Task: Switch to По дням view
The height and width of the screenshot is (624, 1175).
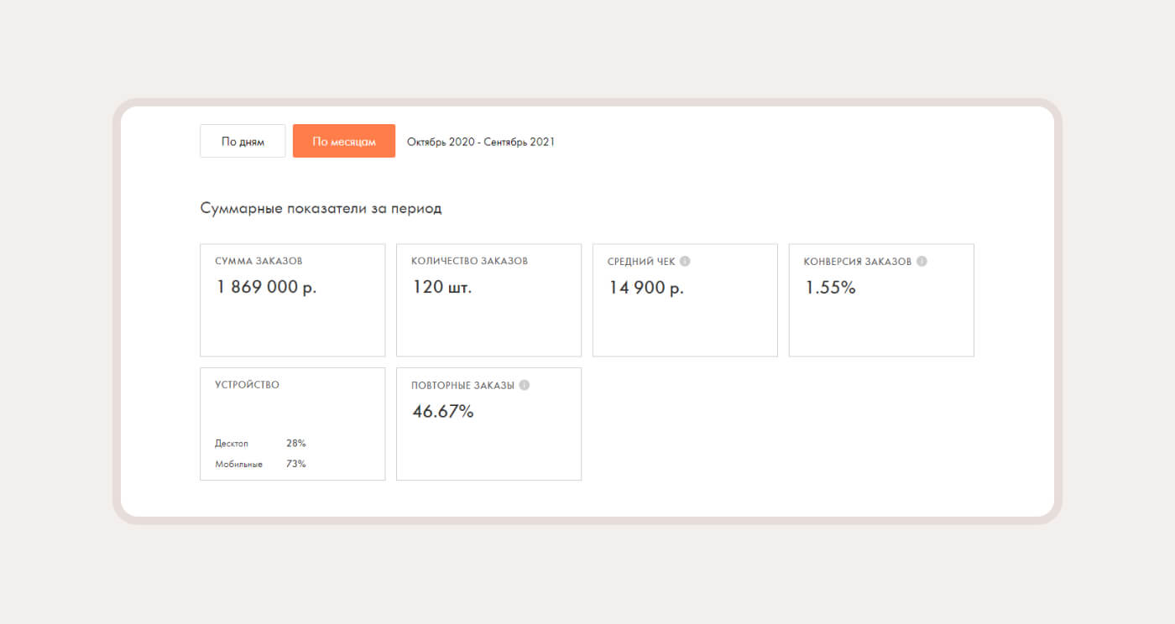Action: click(x=243, y=142)
